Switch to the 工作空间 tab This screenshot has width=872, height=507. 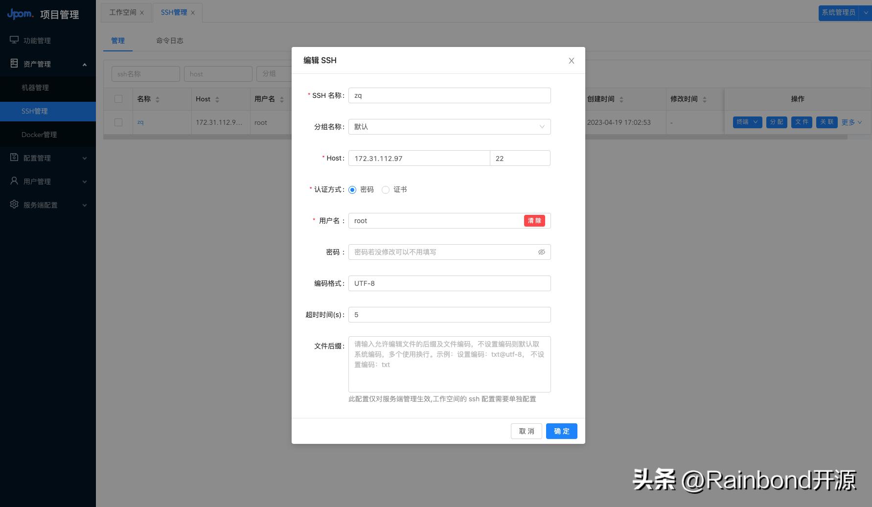click(122, 12)
